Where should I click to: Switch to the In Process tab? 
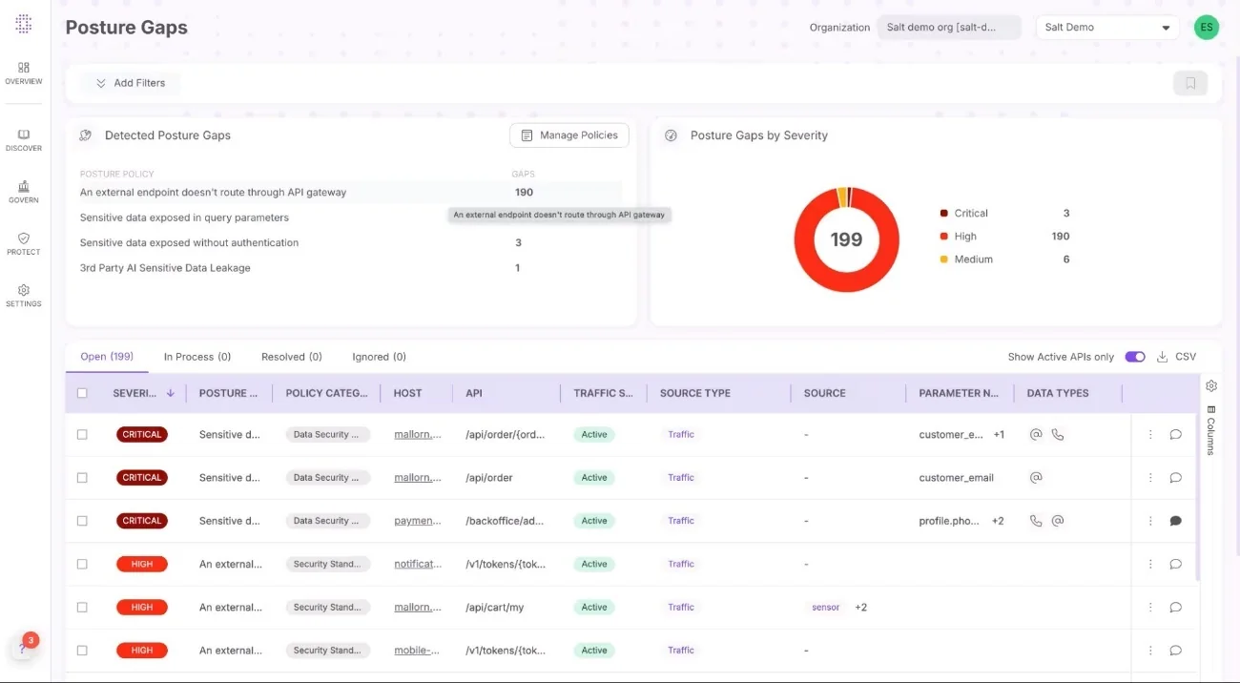pyautogui.click(x=196, y=357)
